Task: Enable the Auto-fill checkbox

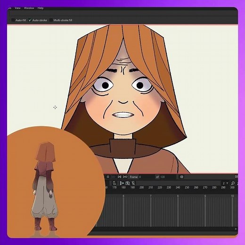Action: click(13, 20)
